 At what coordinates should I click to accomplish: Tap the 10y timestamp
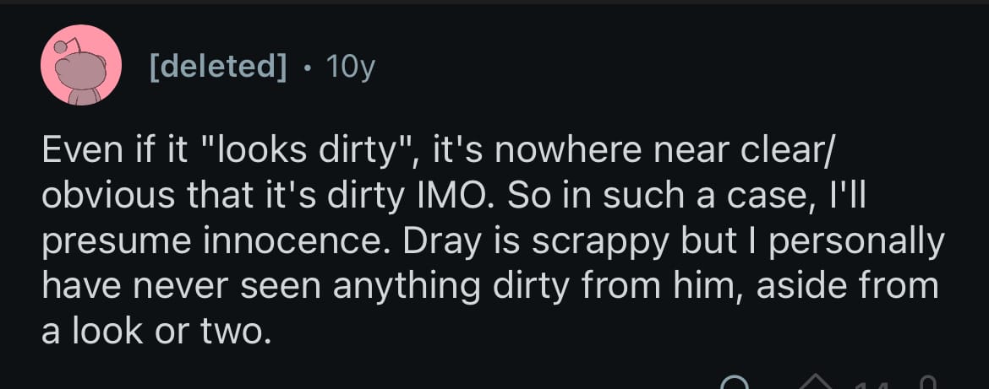click(348, 65)
